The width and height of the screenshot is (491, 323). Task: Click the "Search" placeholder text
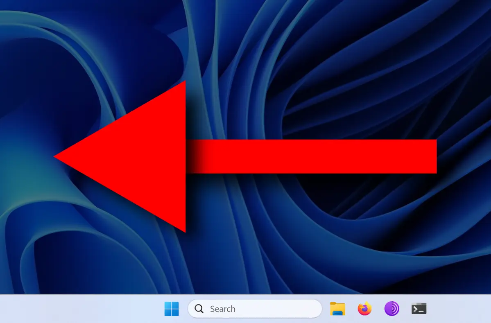[x=222, y=309]
